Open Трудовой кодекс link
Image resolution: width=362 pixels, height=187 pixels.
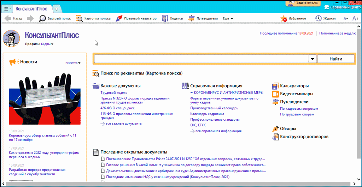click(114, 93)
